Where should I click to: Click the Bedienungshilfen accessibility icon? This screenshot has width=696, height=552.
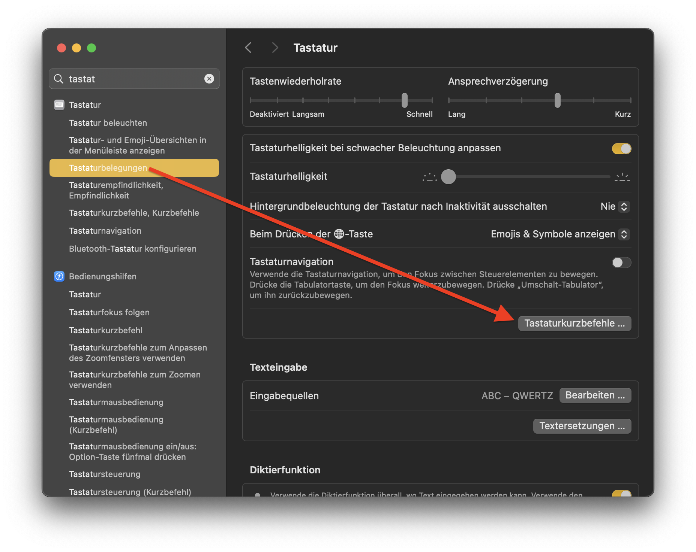click(59, 276)
